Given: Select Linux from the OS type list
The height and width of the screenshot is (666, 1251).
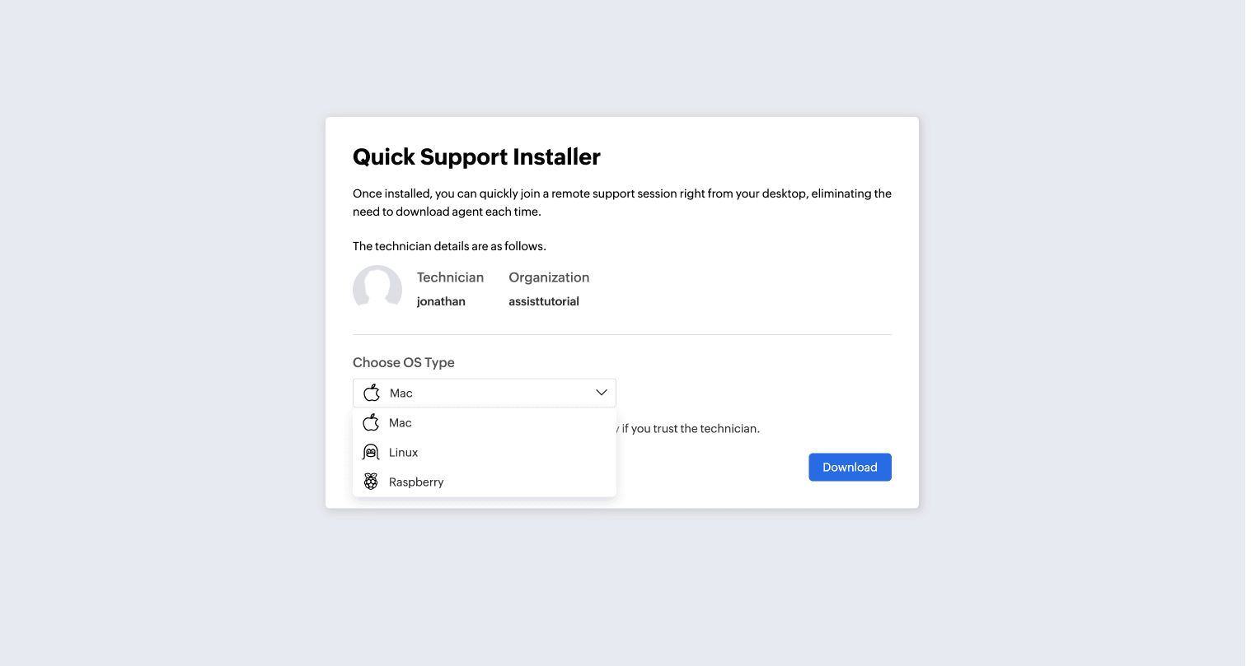Looking at the screenshot, I should 404,453.
